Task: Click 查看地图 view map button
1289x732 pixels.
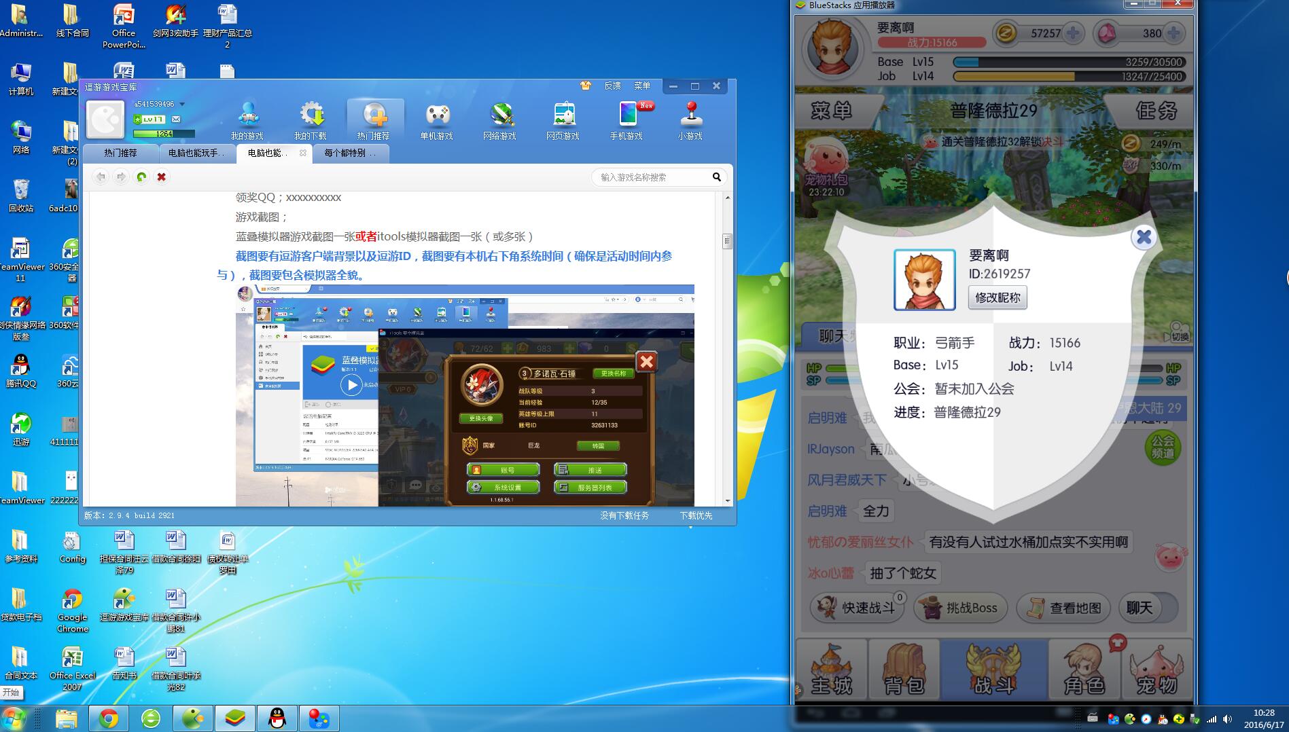Action: 1064,608
